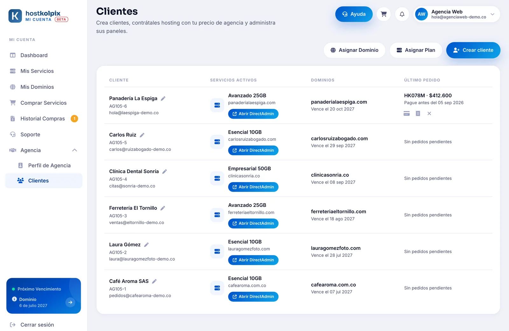Open DirectAdmin for panaderialaespiga.com
The width and height of the screenshot is (509, 331).
click(x=253, y=114)
